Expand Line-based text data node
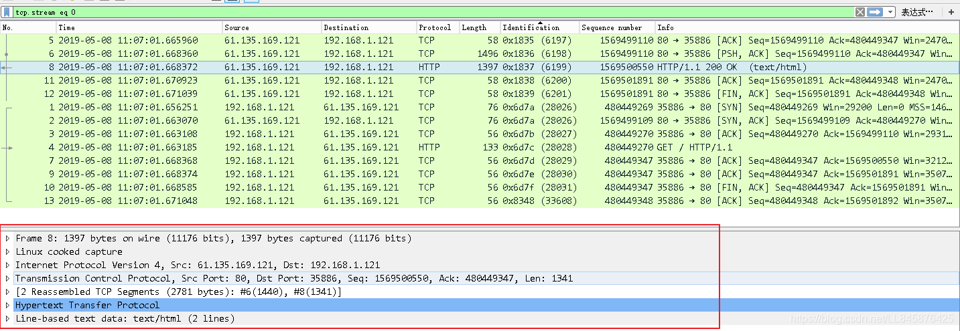The width and height of the screenshot is (960, 331). pyautogui.click(x=8, y=319)
